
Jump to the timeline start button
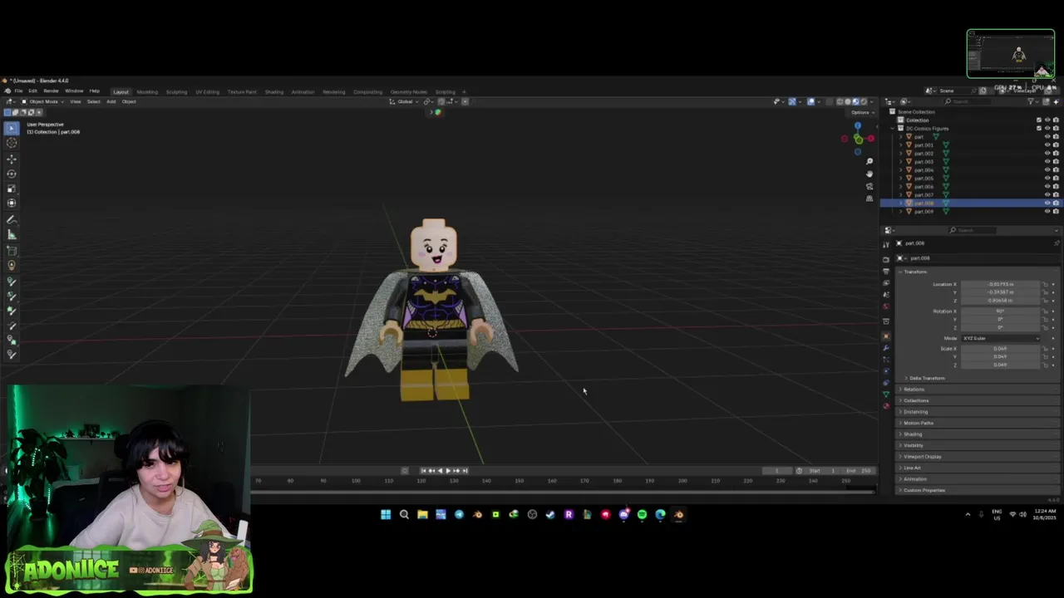point(422,471)
